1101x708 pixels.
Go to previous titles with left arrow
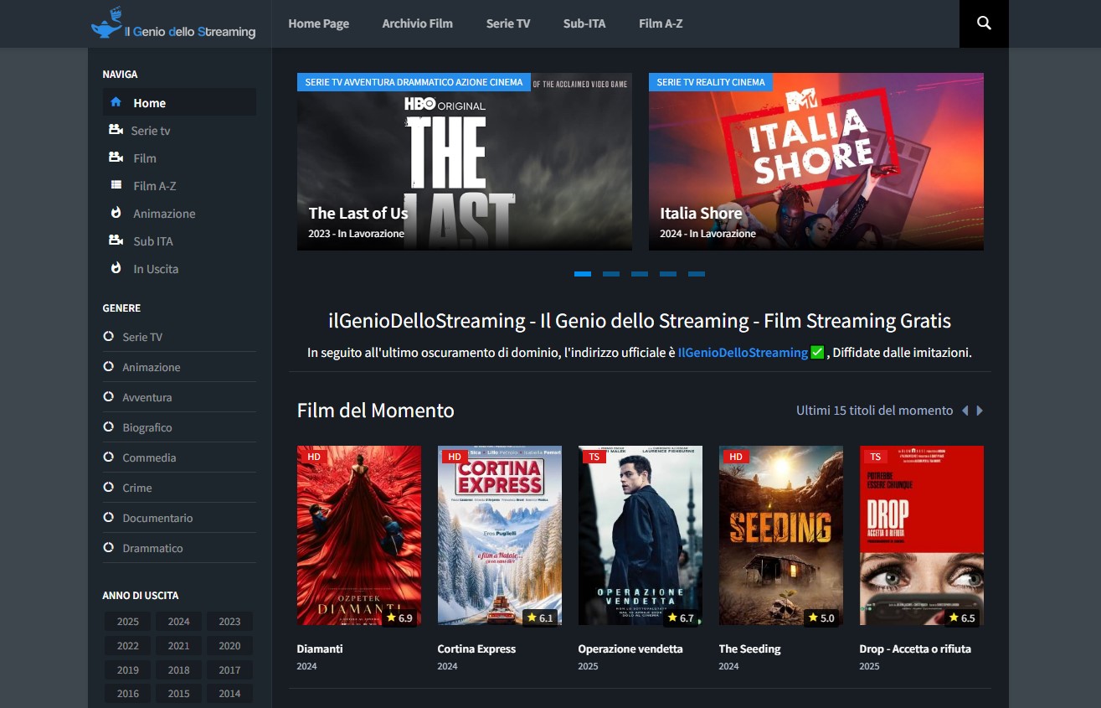click(965, 411)
